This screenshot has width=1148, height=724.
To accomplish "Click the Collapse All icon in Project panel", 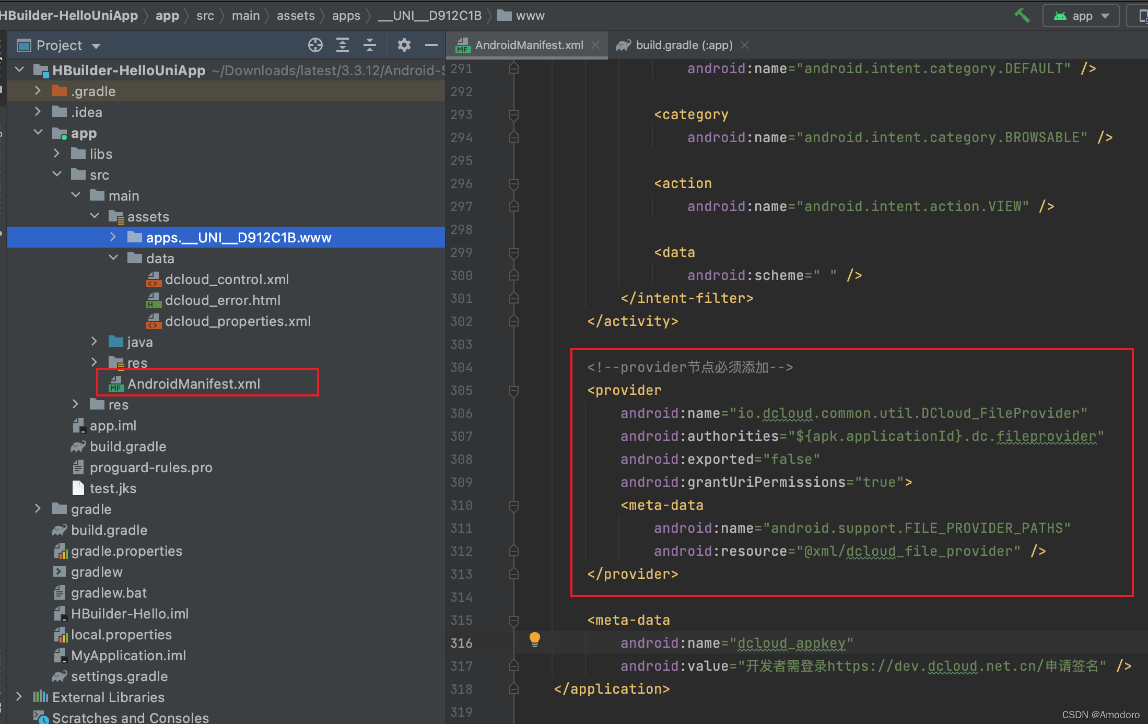I will click(370, 45).
